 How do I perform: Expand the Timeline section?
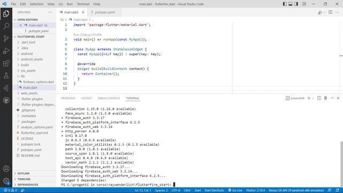point(34,179)
